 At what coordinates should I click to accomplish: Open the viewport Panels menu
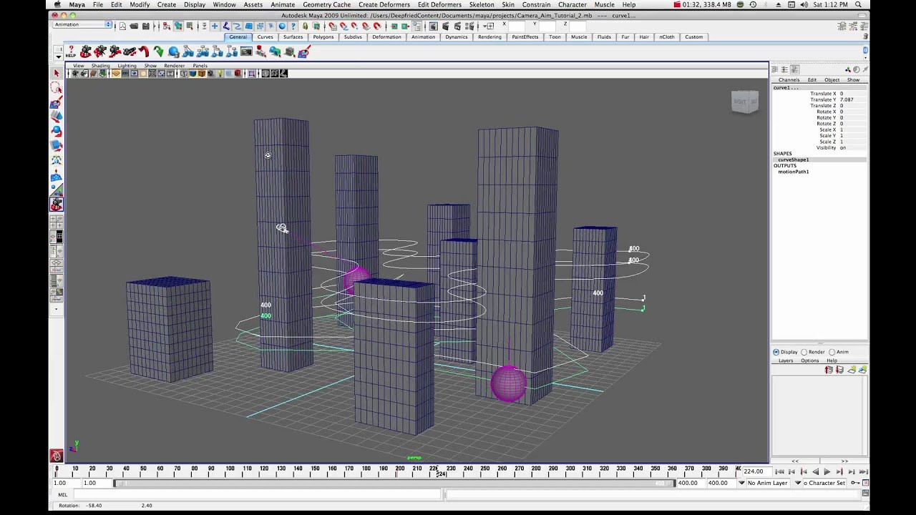(200, 66)
